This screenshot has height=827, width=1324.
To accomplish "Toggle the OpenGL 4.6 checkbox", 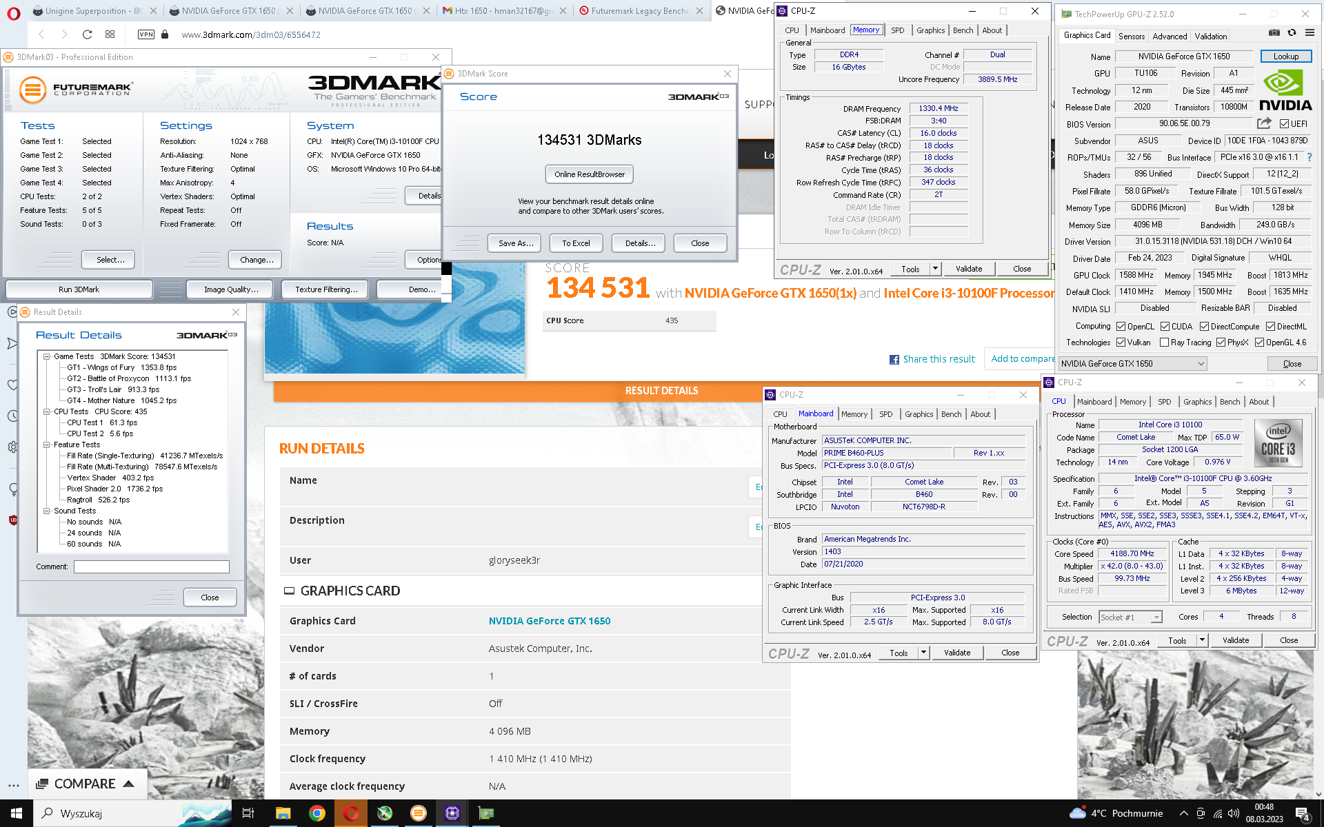I will pos(1259,343).
